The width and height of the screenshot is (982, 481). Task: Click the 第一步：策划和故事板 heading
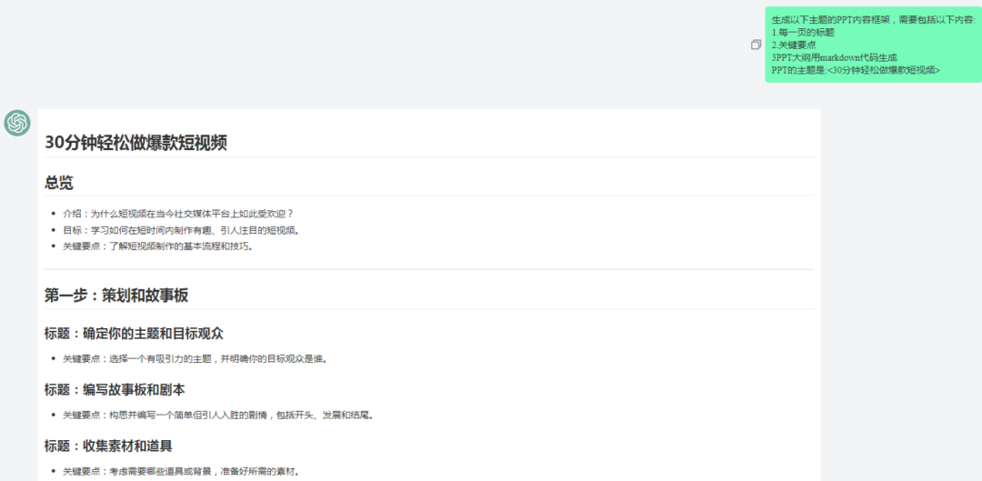pyautogui.click(x=116, y=296)
